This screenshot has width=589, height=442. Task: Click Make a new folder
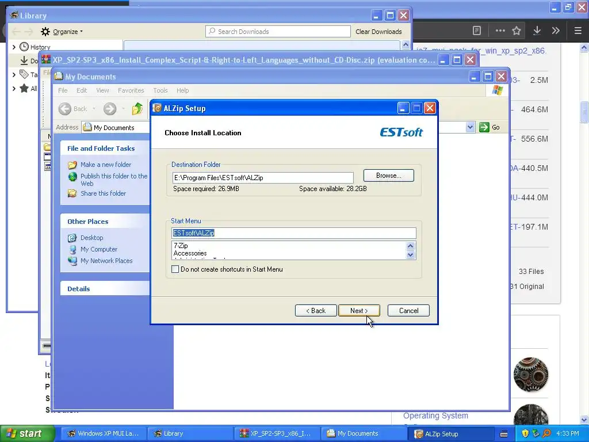coord(106,165)
